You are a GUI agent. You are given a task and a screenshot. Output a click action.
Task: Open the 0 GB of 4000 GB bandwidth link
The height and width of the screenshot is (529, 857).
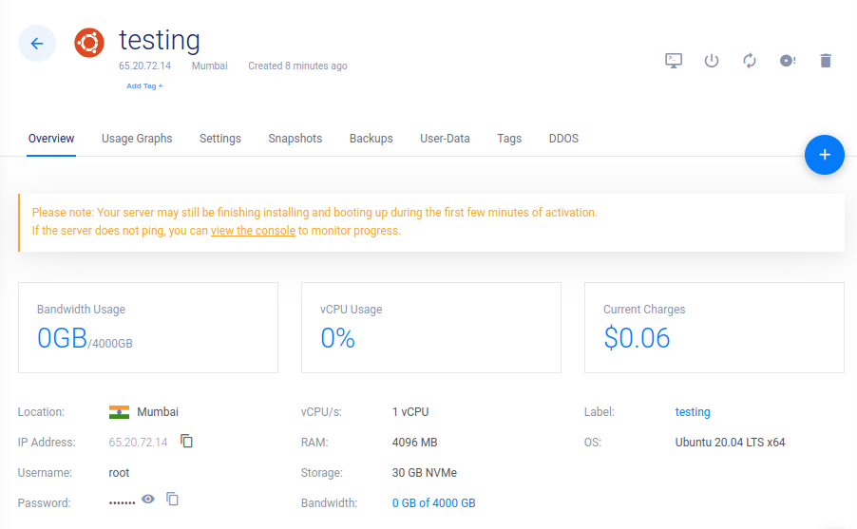click(x=433, y=502)
